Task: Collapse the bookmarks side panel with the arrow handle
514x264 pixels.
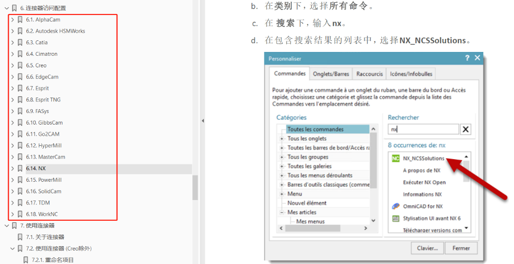Action: (x=202, y=121)
